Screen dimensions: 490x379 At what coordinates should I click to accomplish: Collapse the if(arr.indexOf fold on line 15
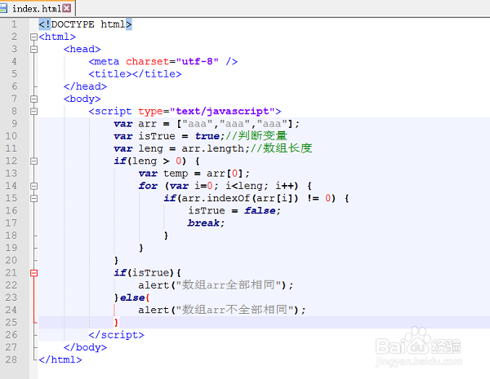coord(33,198)
